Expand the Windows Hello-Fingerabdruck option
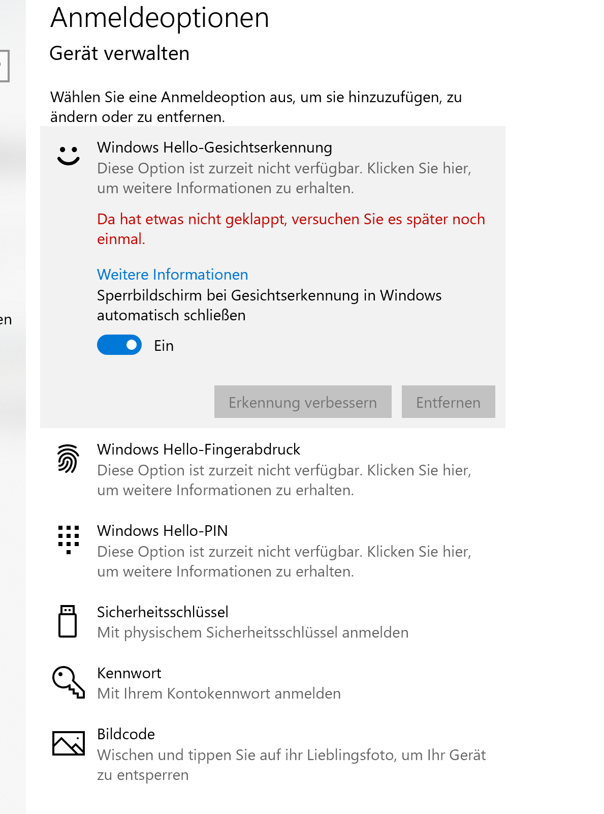The height and width of the screenshot is (814, 604). coord(273,469)
